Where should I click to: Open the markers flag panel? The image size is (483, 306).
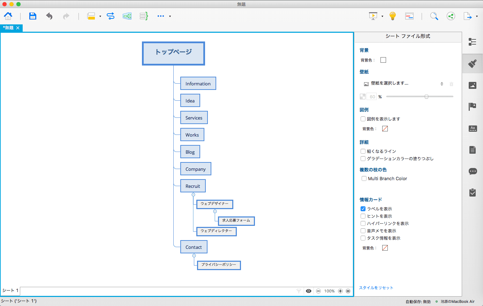click(473, 107)
